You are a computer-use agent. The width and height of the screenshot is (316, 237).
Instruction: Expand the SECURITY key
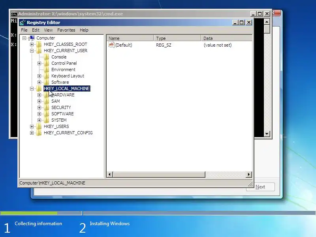pos(39,107)
